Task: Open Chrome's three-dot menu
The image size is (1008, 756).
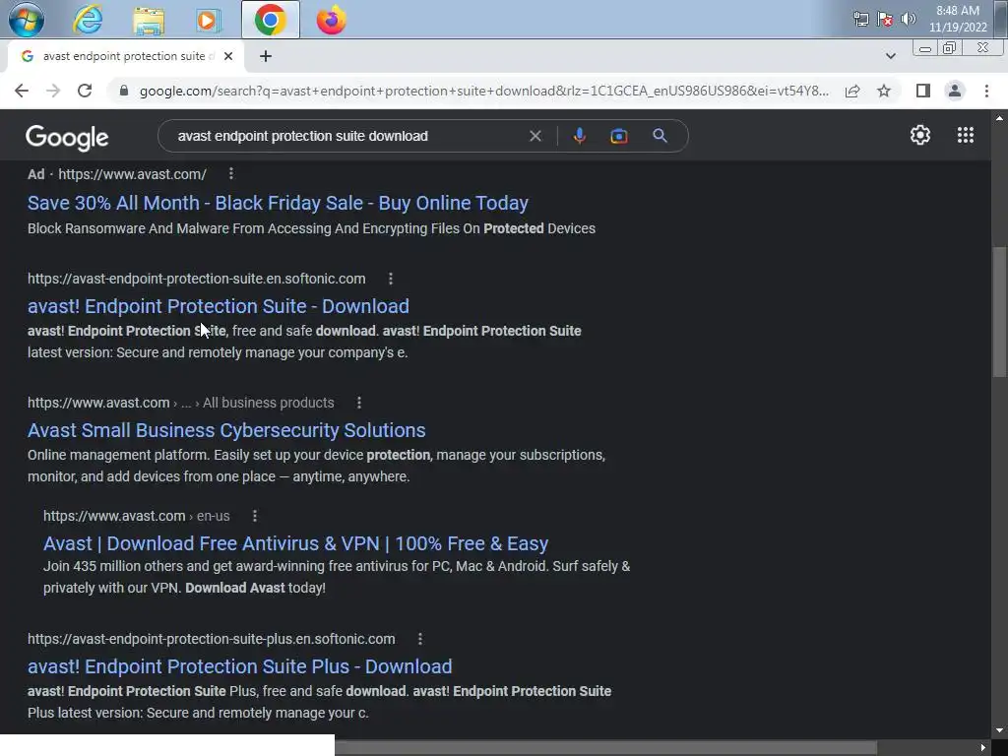Action: (986, 91)
